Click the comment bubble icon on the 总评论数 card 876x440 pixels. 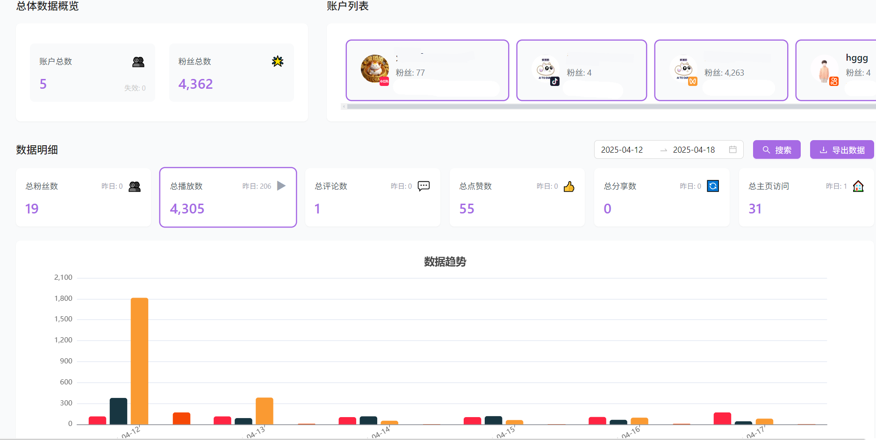424,185
